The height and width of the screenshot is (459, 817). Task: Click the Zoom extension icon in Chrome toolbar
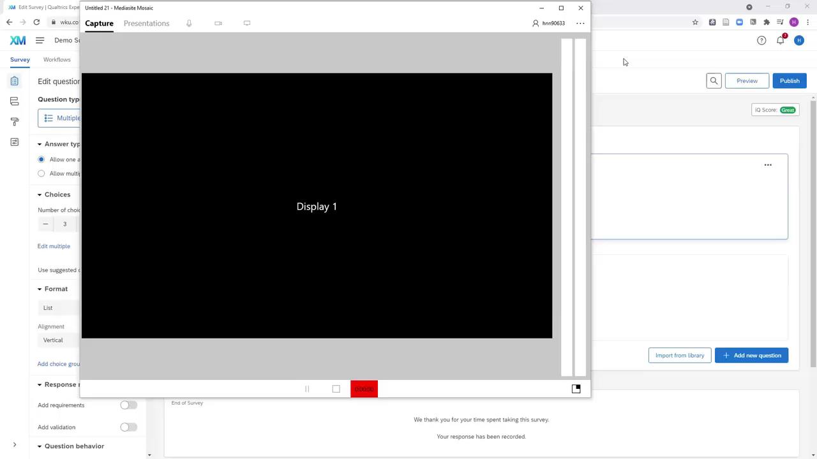(739, 22)
